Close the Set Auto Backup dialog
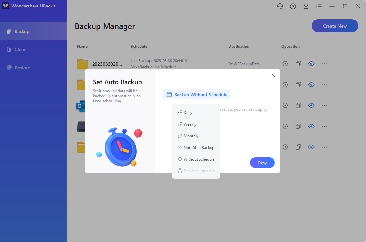Screen dimensions: 366x242 click(273, 75)
